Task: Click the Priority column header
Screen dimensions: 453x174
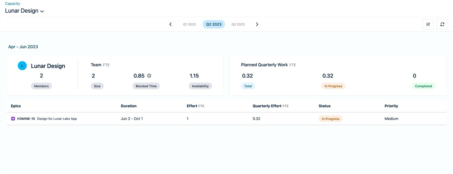Action: pyautogui.click(x=391, y=106)
